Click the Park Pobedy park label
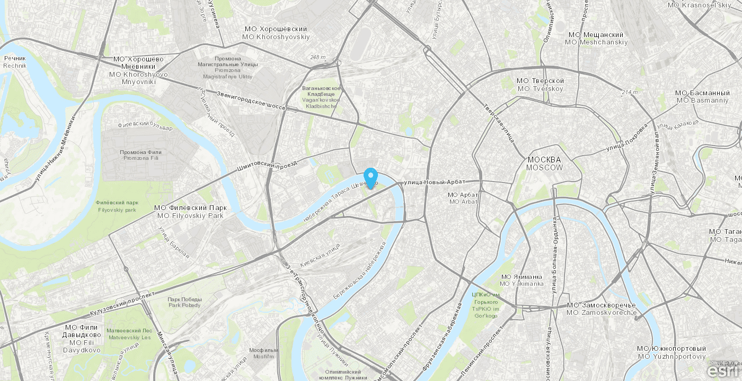 [184, 302]
